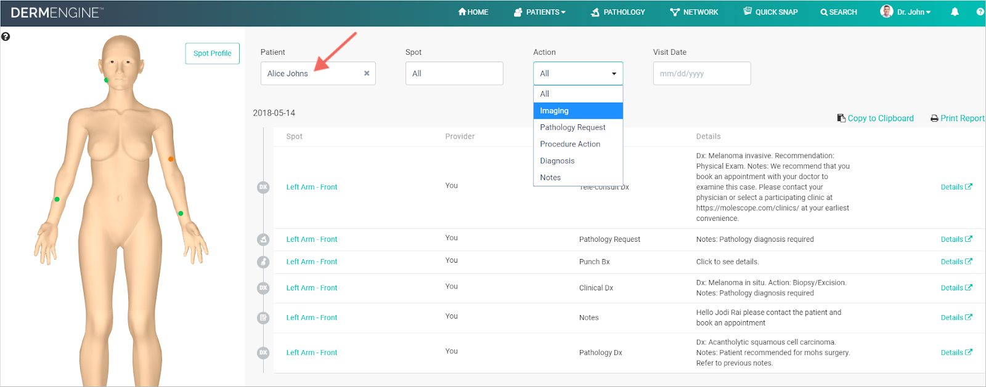Clear the Alice Johns patient field
The width and height of the screenshot is (986, 387).
(x=367, y=73)
